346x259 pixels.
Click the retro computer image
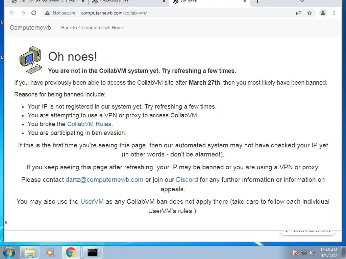coord(31,60)
